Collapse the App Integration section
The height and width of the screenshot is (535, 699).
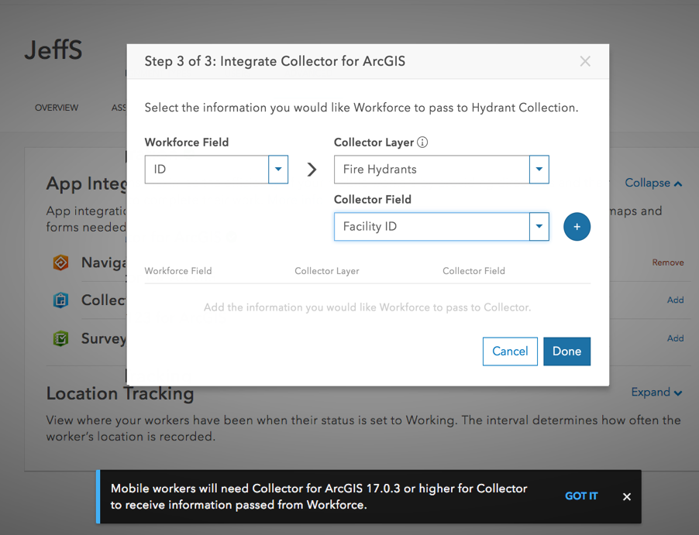point(653,183)
